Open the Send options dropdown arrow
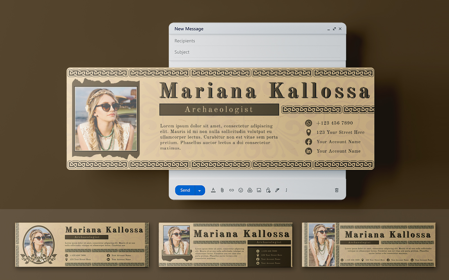449x280 pixels. 200,190
